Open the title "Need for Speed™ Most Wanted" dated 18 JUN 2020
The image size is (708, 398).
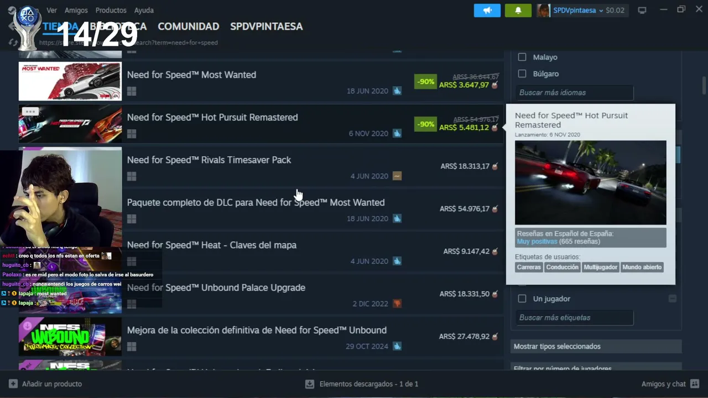191,75
